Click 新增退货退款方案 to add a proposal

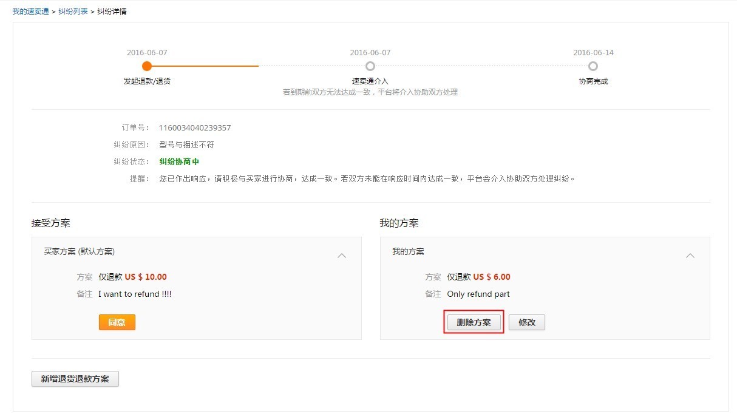75,378
